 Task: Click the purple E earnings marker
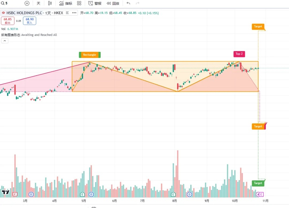[x=261, y=194]
